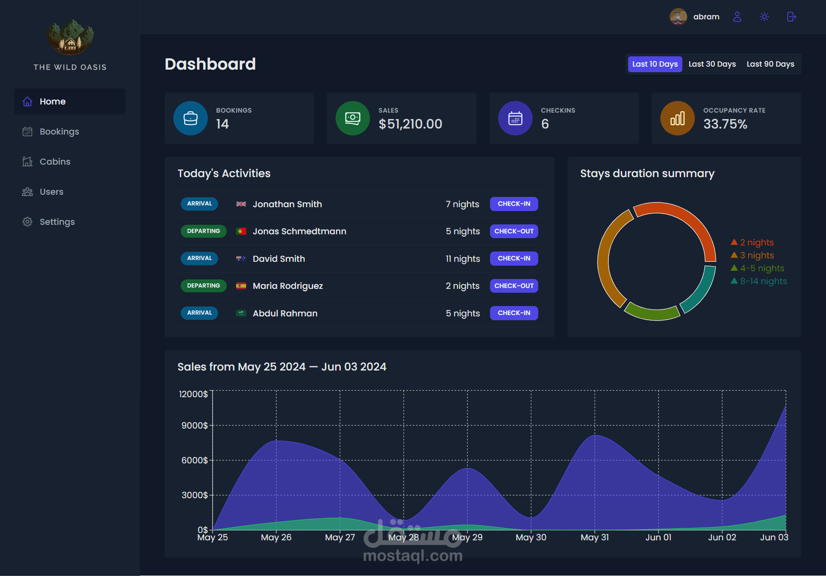
Task: Check out Maria Rodriguez
Action: 514,286
